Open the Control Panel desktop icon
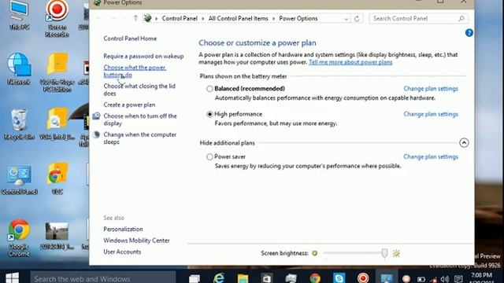This screenshot has width=504, height=283. coord(19,180)
